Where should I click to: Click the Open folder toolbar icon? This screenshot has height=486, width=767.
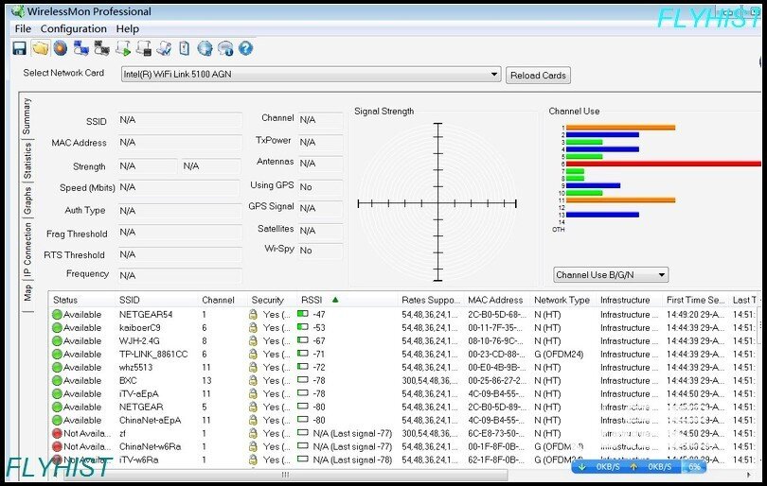40,48
